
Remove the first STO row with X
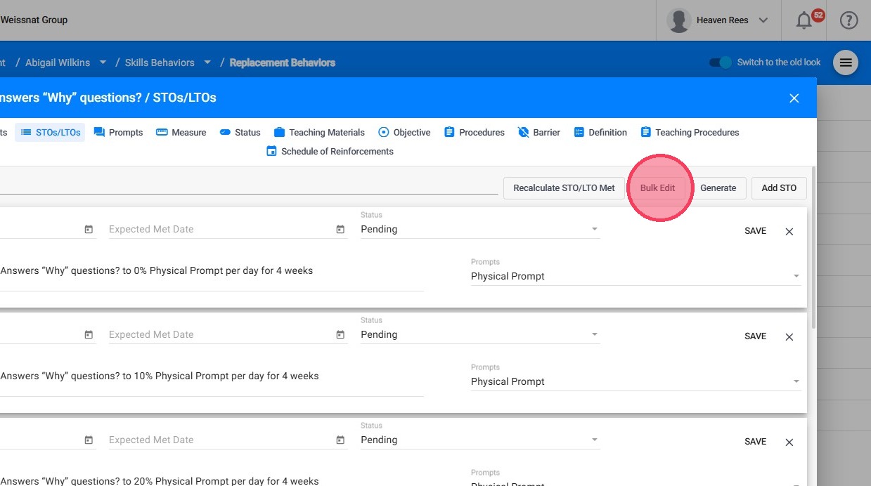[789, 231]
